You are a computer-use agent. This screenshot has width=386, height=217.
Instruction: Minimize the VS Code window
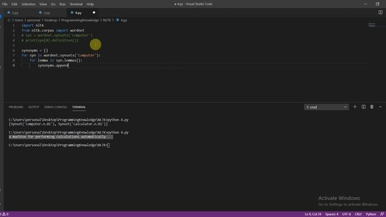pyautogui.click(x=365, y=4)
